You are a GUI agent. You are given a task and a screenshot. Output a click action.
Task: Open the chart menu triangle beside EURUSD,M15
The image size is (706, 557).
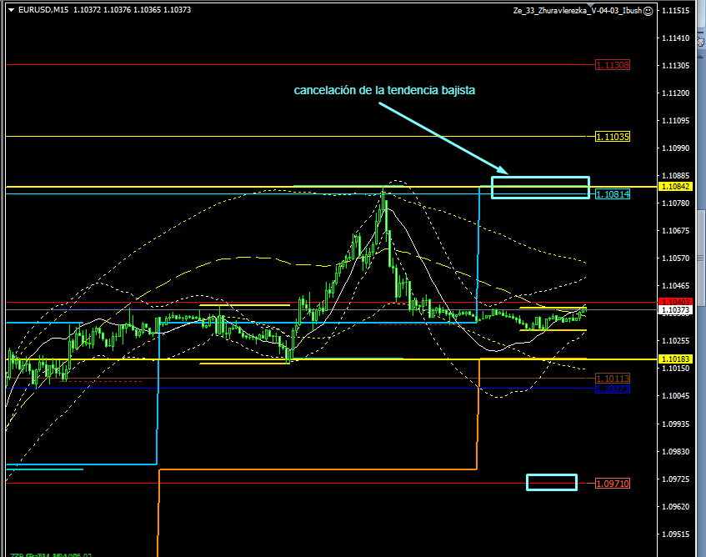(12, 10)
